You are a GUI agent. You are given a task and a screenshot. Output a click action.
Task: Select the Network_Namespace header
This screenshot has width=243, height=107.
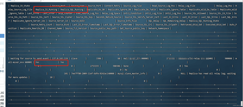159,28
